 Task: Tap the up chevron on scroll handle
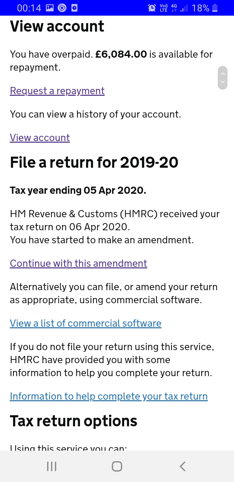tap(223, 74)
